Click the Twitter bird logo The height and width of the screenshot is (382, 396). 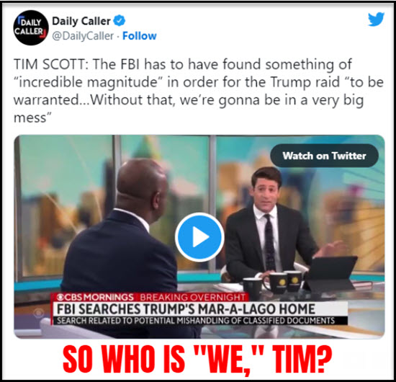[x=376, y=19]
